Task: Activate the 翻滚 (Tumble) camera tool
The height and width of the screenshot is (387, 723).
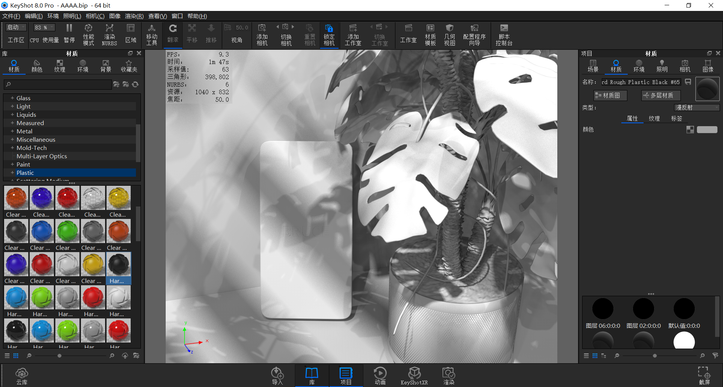Action: (173, 34)
